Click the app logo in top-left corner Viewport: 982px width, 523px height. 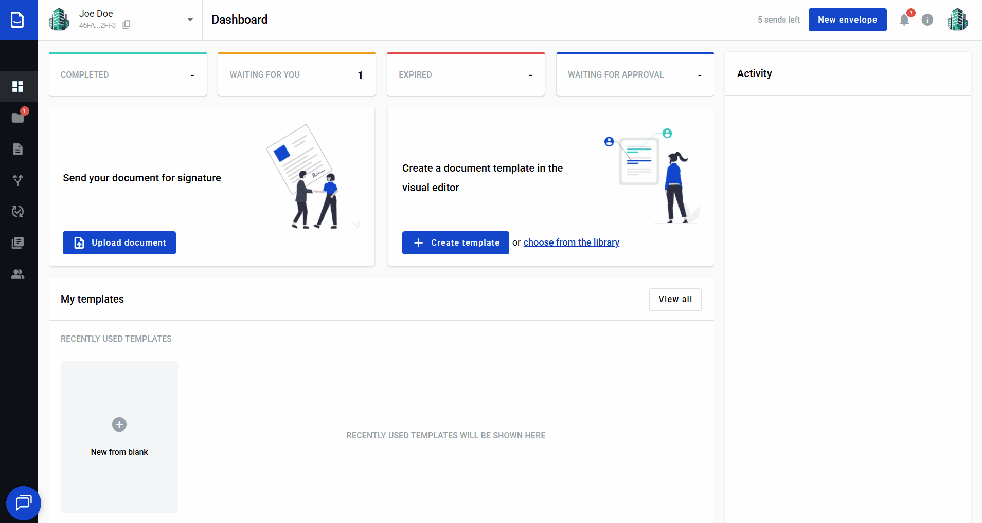click(18, 20)
